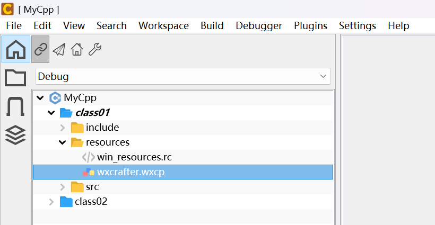Open the wrench settings icon
The height and width of the screenshot is (225, 435).
(x=95, y=50)
